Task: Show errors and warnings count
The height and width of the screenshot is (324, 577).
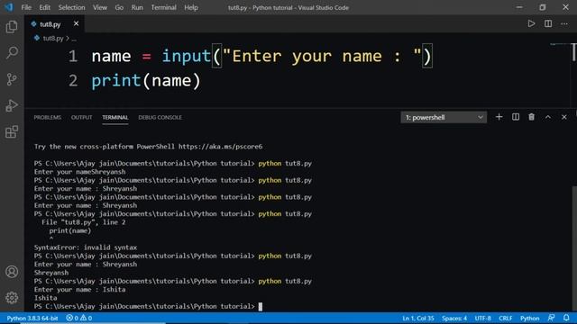Action: point(78,318)
